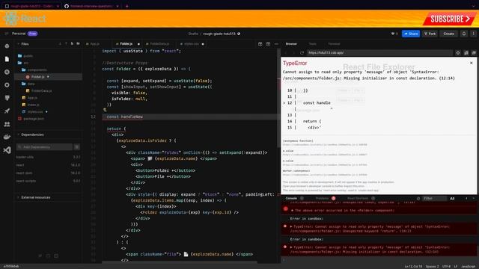The image size is (479, 269).
Task: Click the Ln 12, Col 18 status item
Action: point(413,267)
